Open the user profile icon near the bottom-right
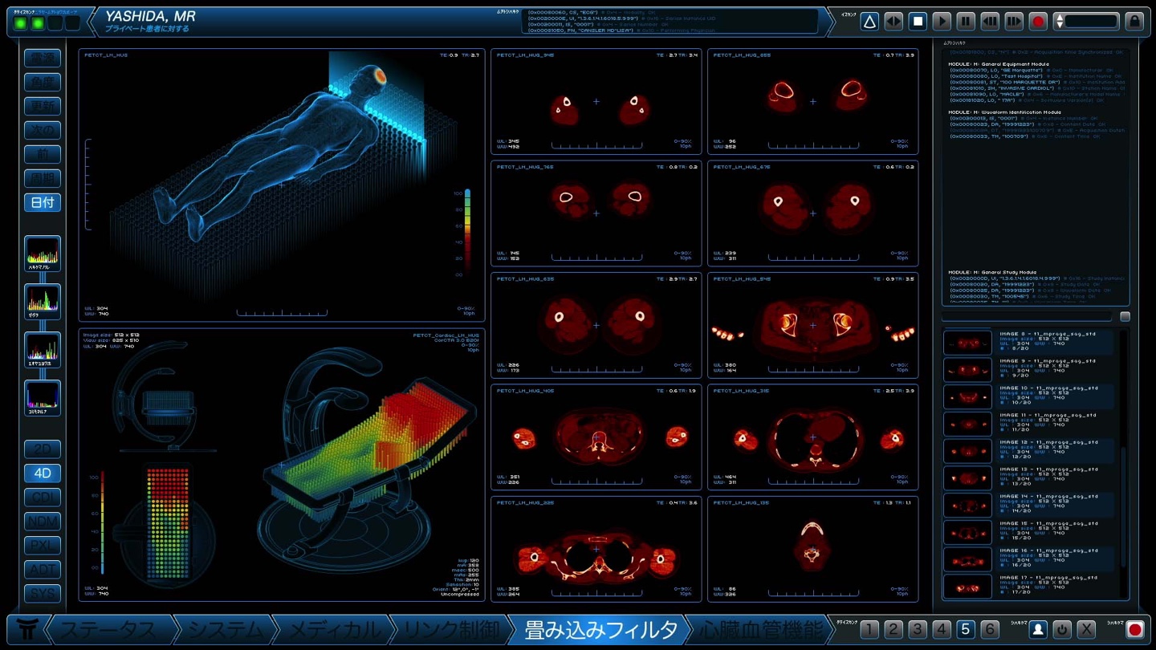Screen dimensions: 1156x650 [x=1037, y=630]
